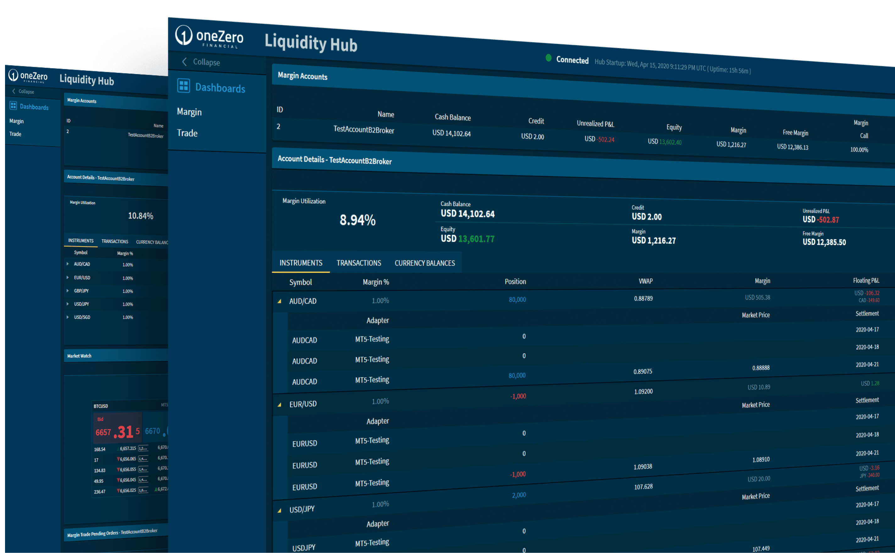
Task: Collapse the EUR/USD instrument row
Action: point(280,404)
